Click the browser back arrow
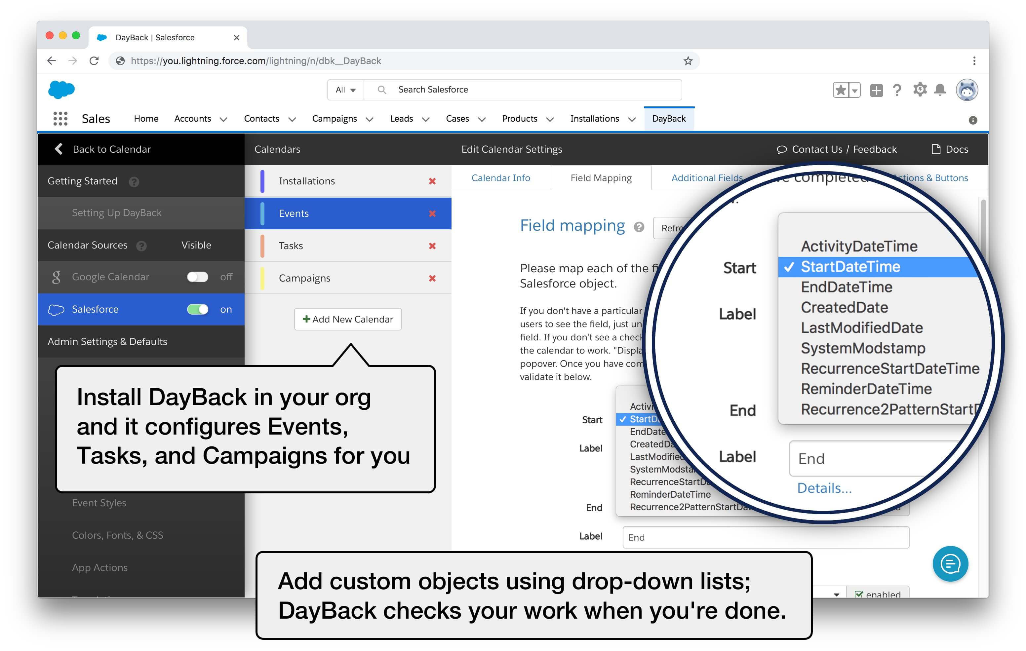Viewport: 1026px width, 651px height. click(x=51, y=61)
